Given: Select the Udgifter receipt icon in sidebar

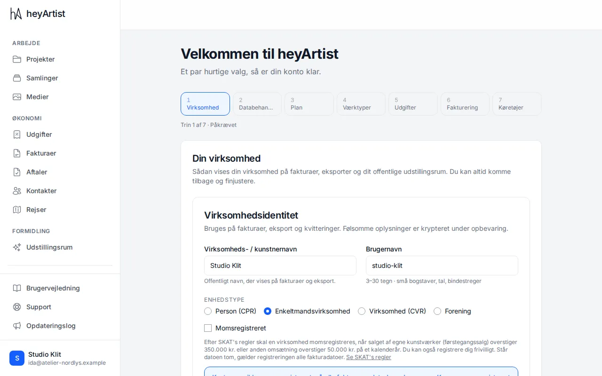Looking at the screenshot, I should [17, 134].
